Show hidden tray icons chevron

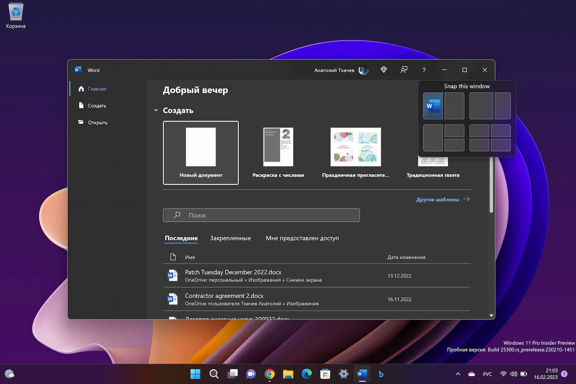tap(458, 374)
